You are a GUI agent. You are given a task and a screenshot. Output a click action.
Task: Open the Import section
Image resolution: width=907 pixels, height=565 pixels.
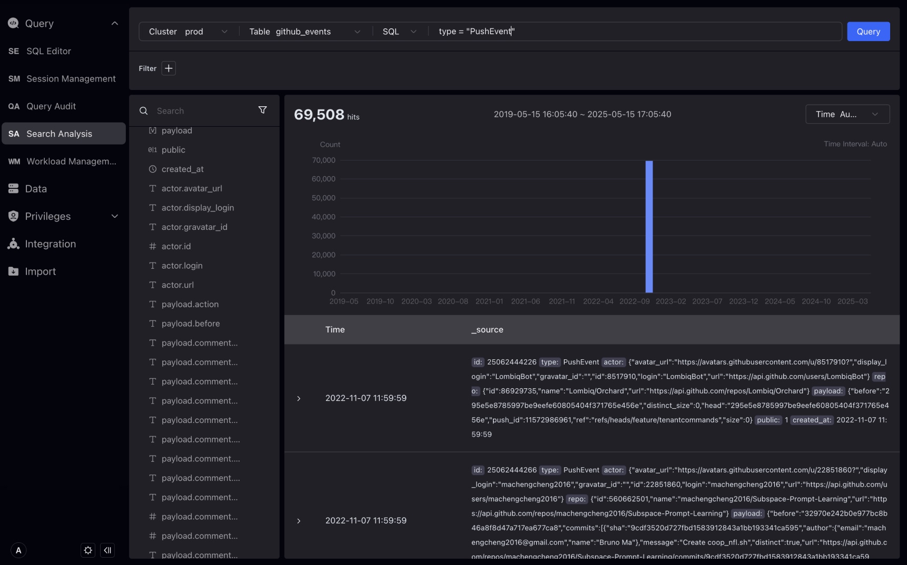tap(40, 271)
